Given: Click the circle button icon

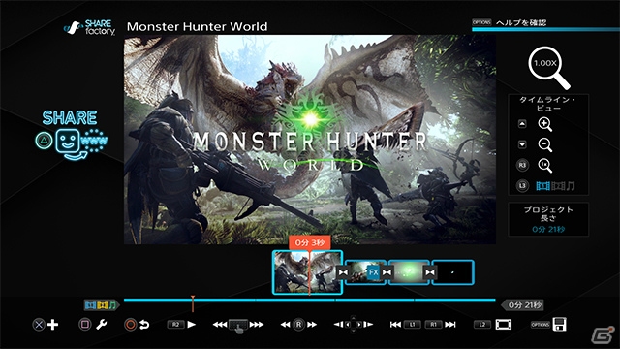Looking at the screenshot, I should coord(130,325).
